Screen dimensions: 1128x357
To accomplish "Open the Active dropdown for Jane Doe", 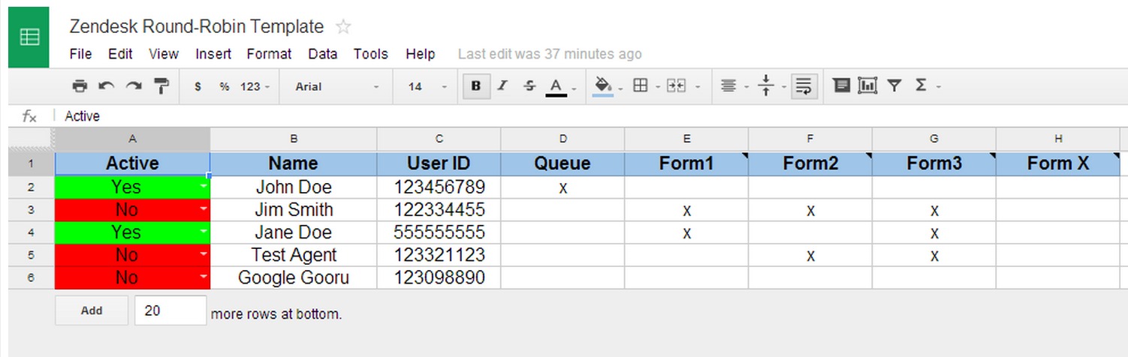I will pos(204,233).
